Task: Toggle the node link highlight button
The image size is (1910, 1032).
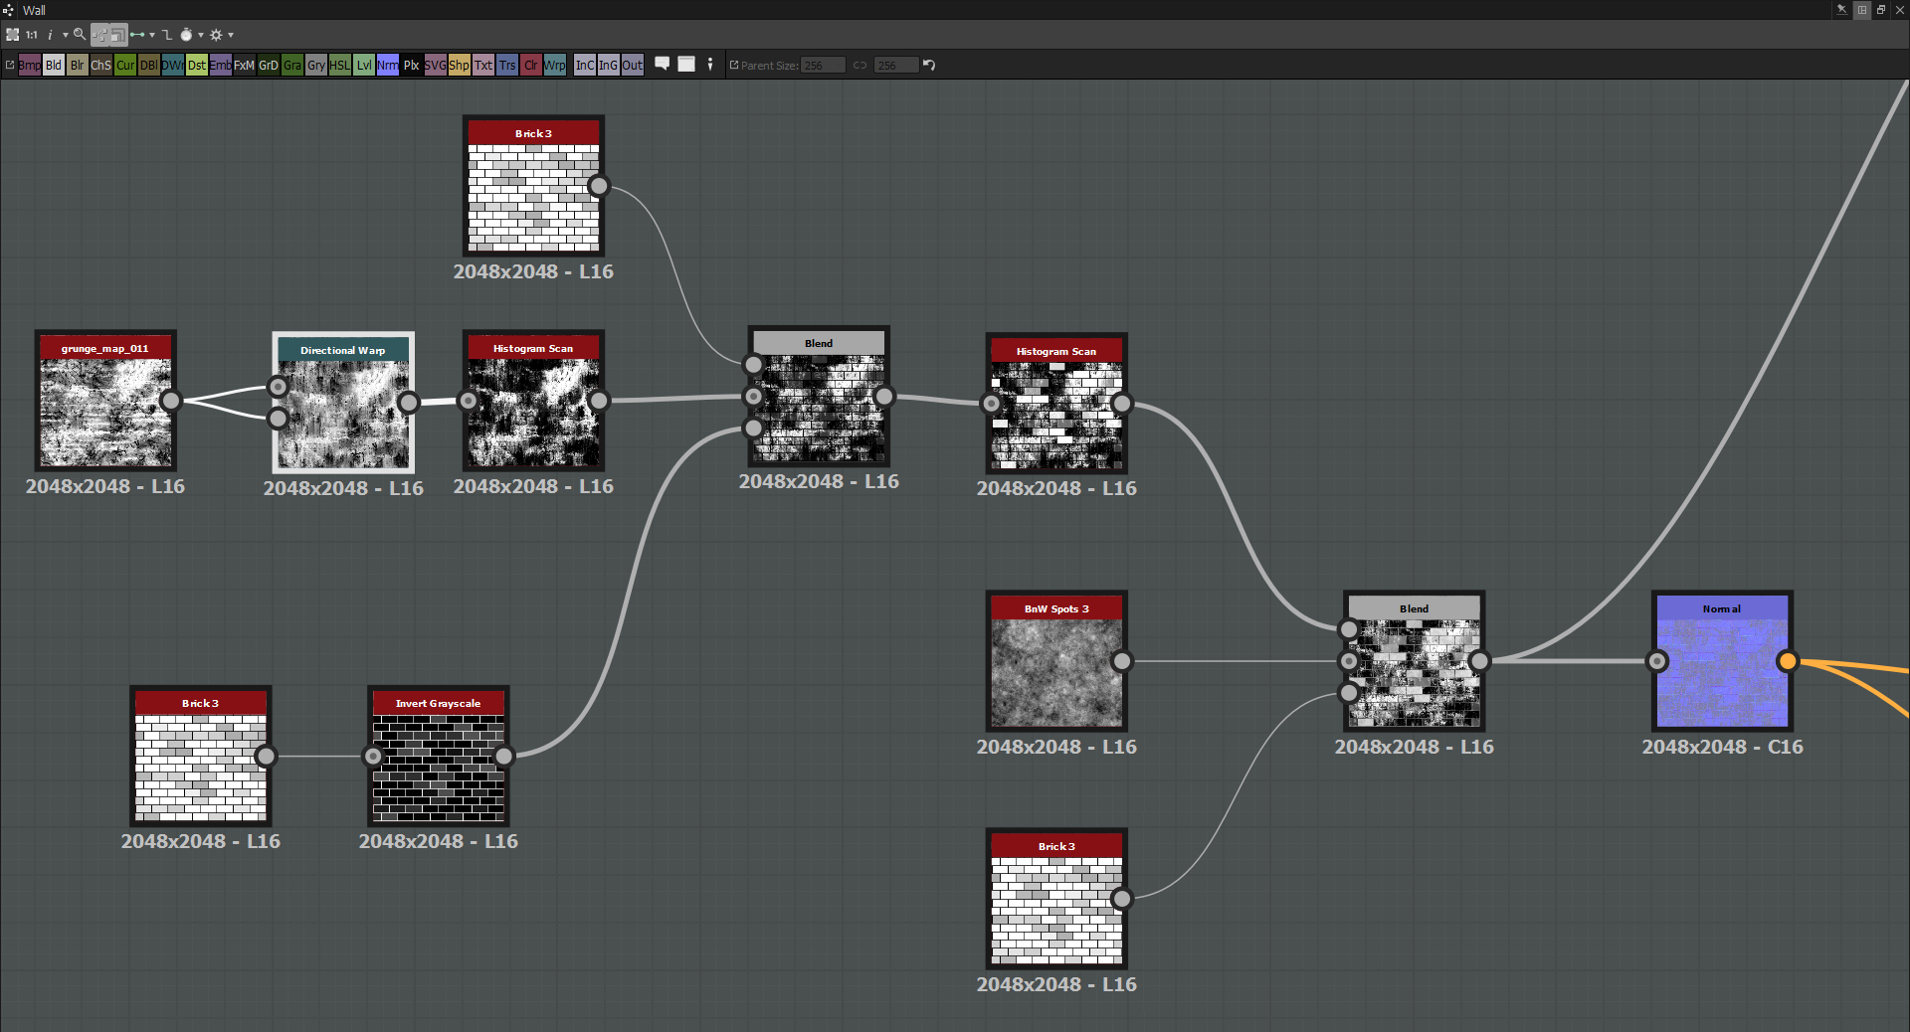Action: 100,35
